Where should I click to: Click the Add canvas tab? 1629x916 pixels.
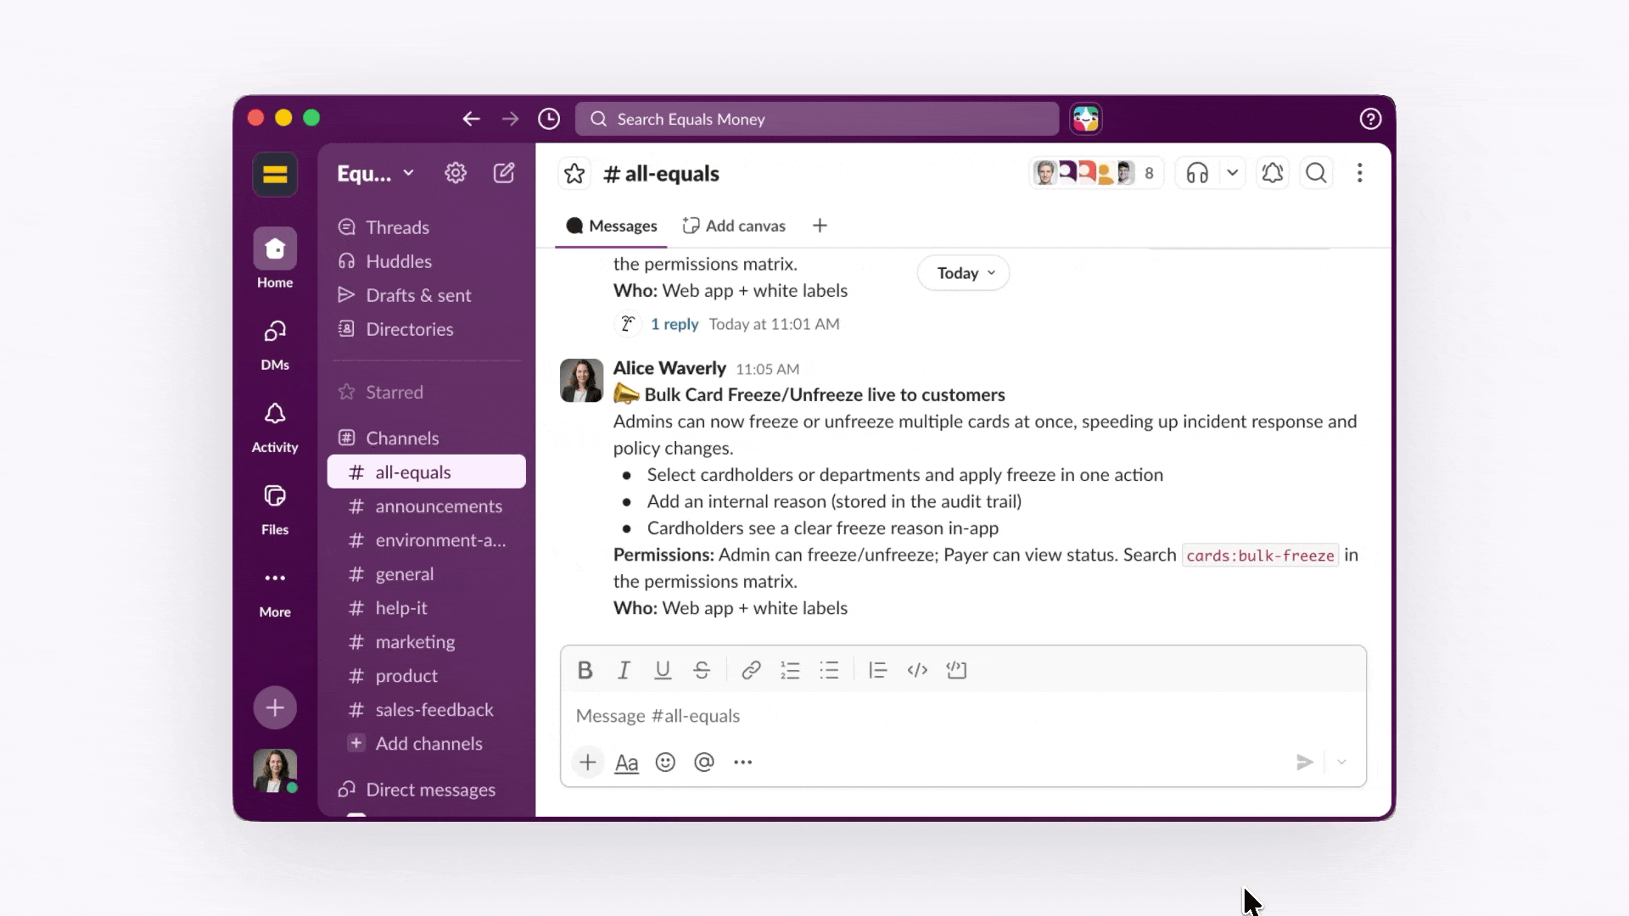point(734,226)
